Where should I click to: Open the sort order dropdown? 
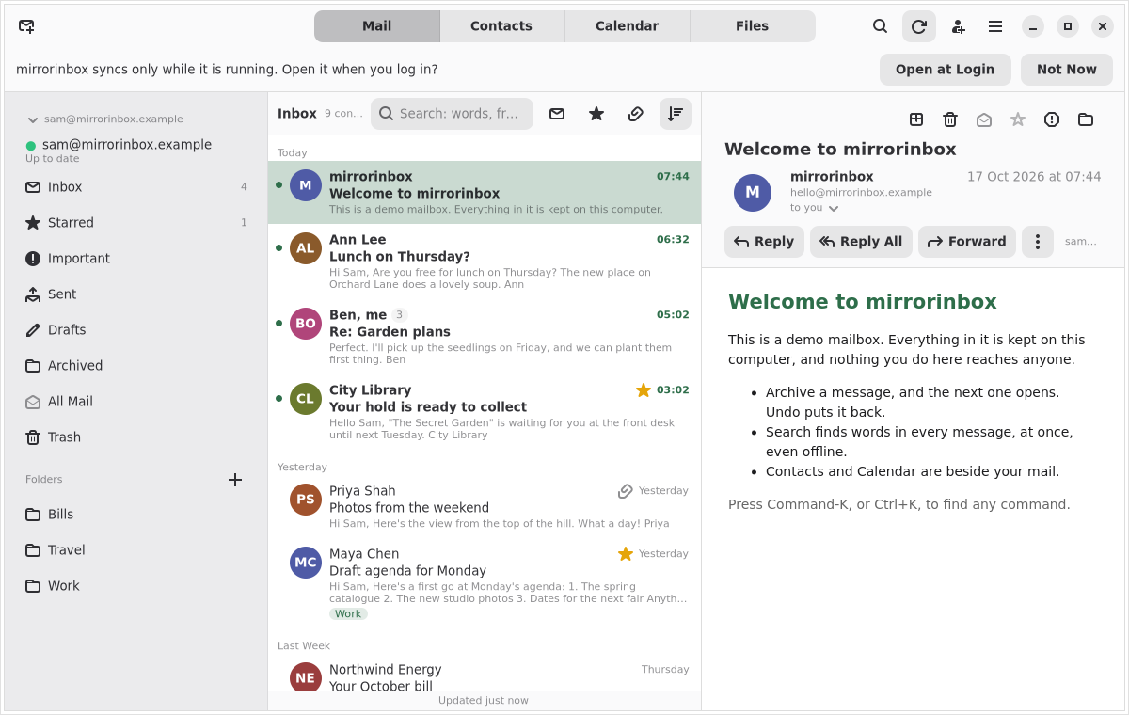click(676, 114)
